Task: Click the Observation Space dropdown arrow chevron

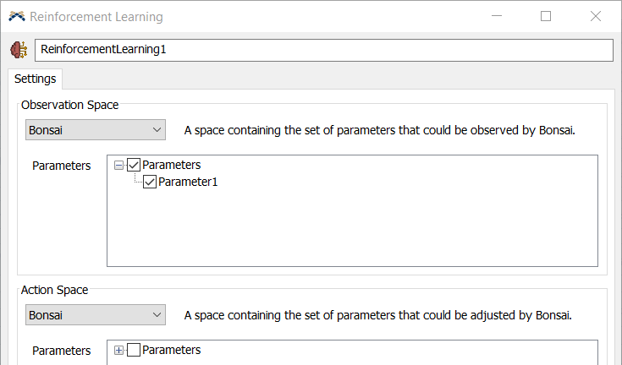Action: point(157,130)
